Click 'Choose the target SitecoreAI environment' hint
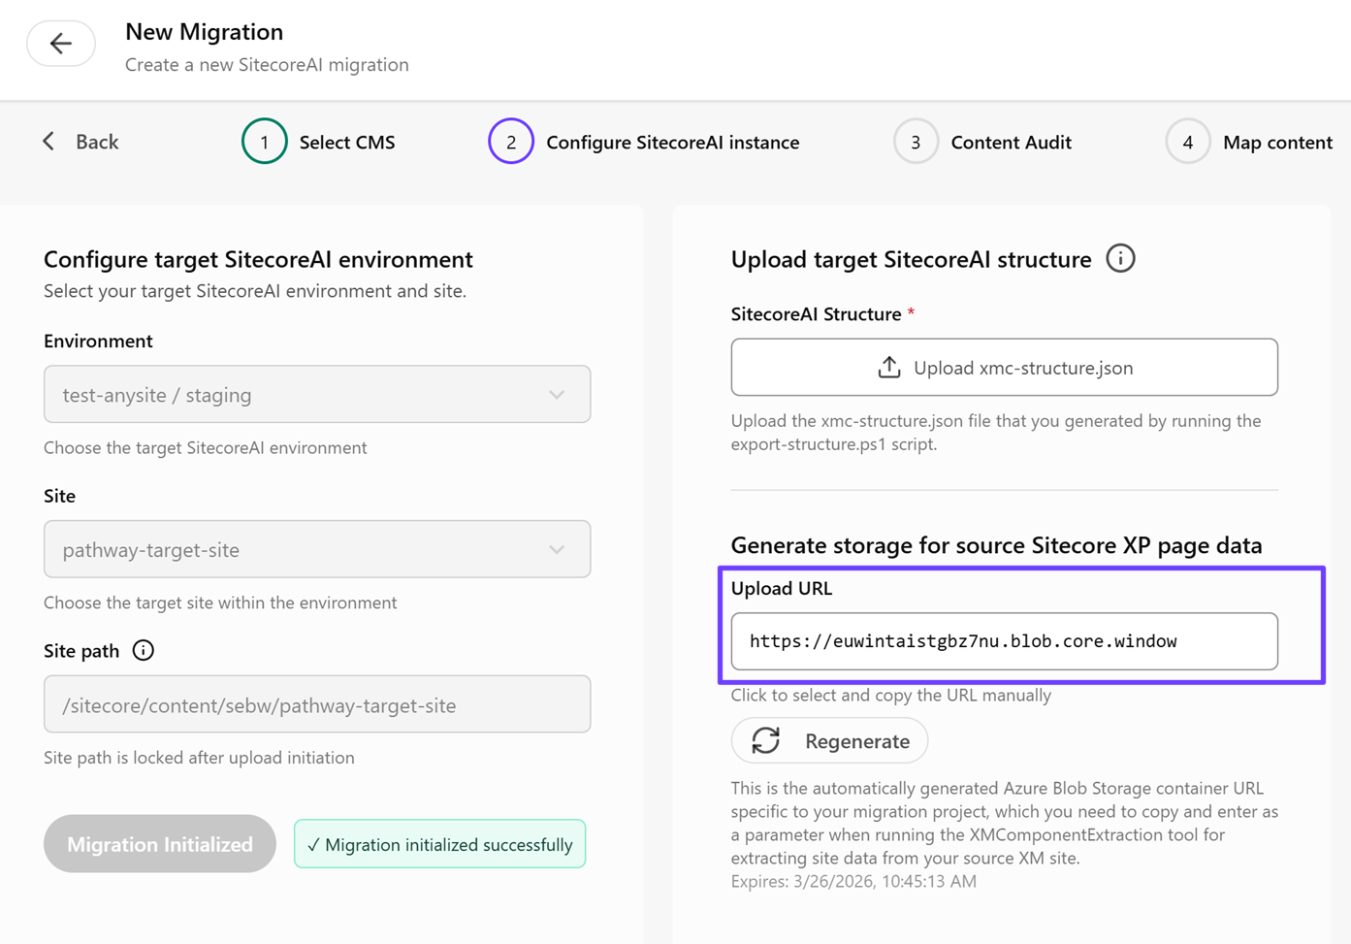 point(206,448)
